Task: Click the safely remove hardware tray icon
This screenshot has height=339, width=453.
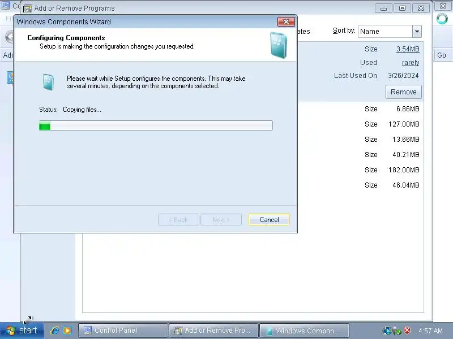Action: pyautogui.click(x=397, y=331)
